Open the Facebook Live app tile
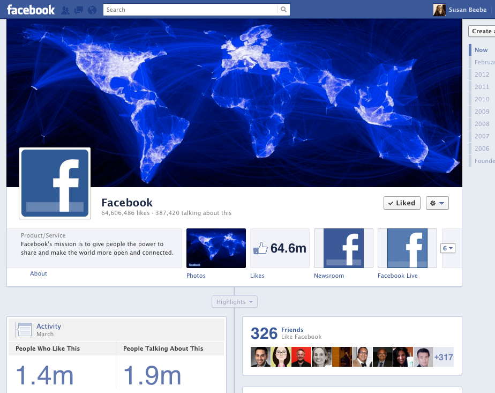 pyautogui.click(x=407, y=248)
